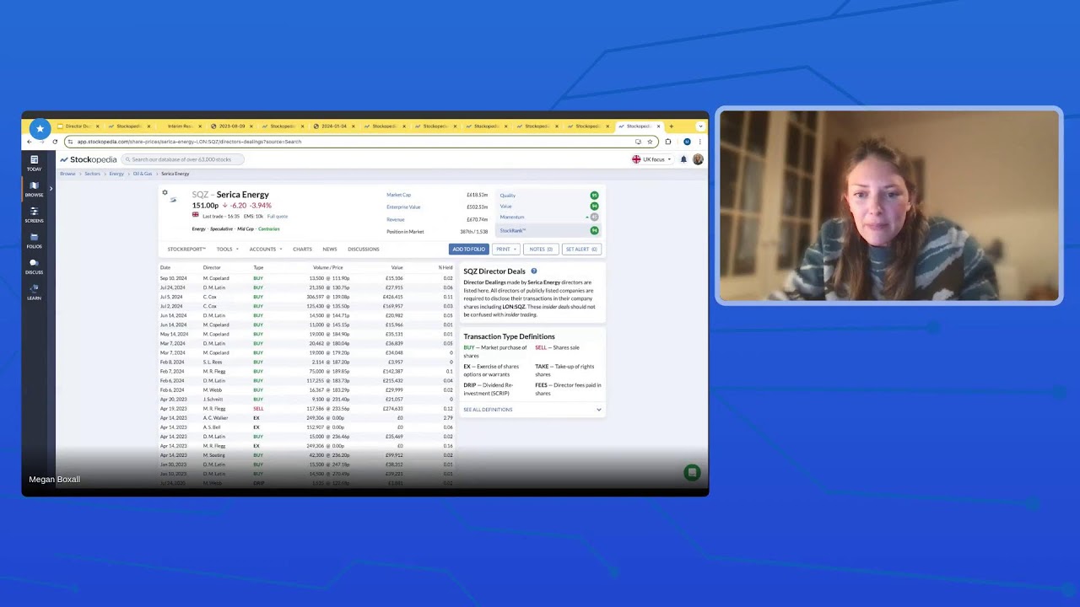Click the Value rank 94 badge

(x=594, y=207)
